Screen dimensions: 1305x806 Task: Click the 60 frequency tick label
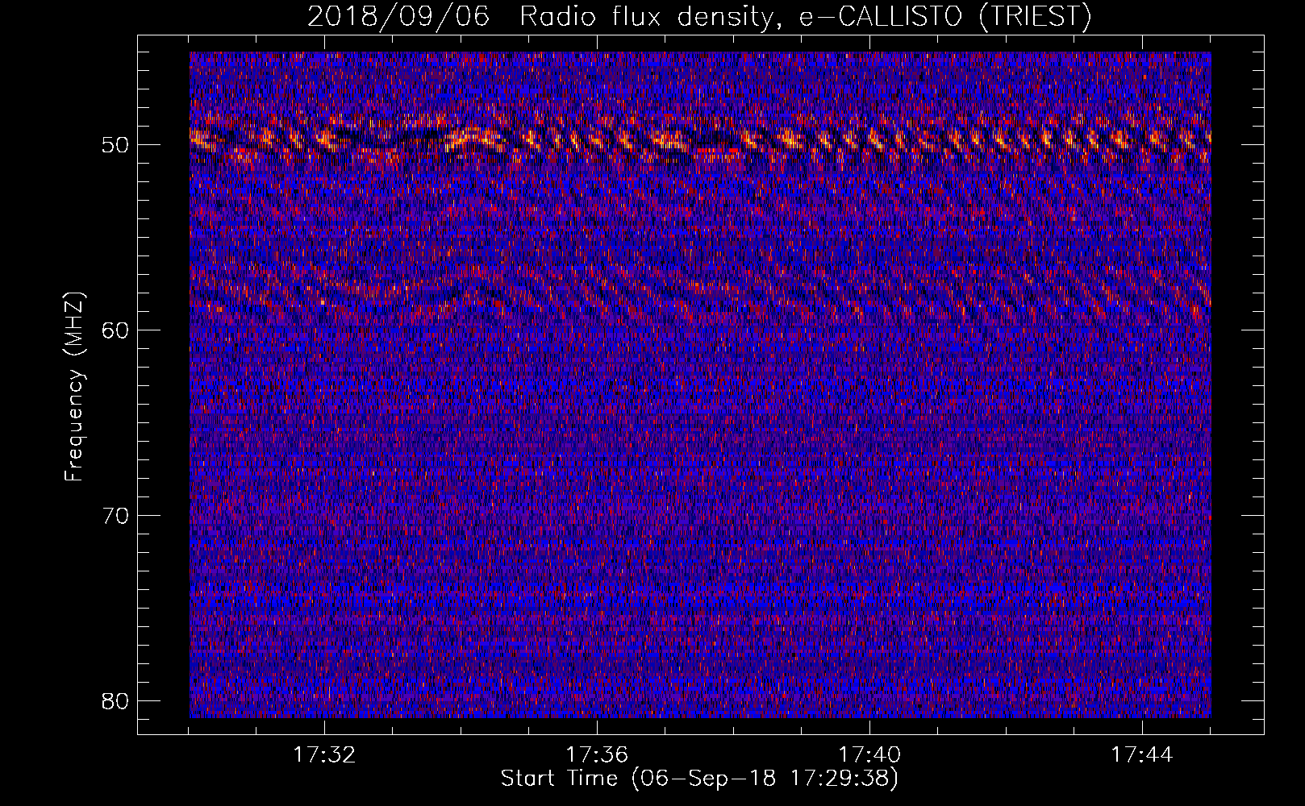pyautogui.click(x=115, y=330)
